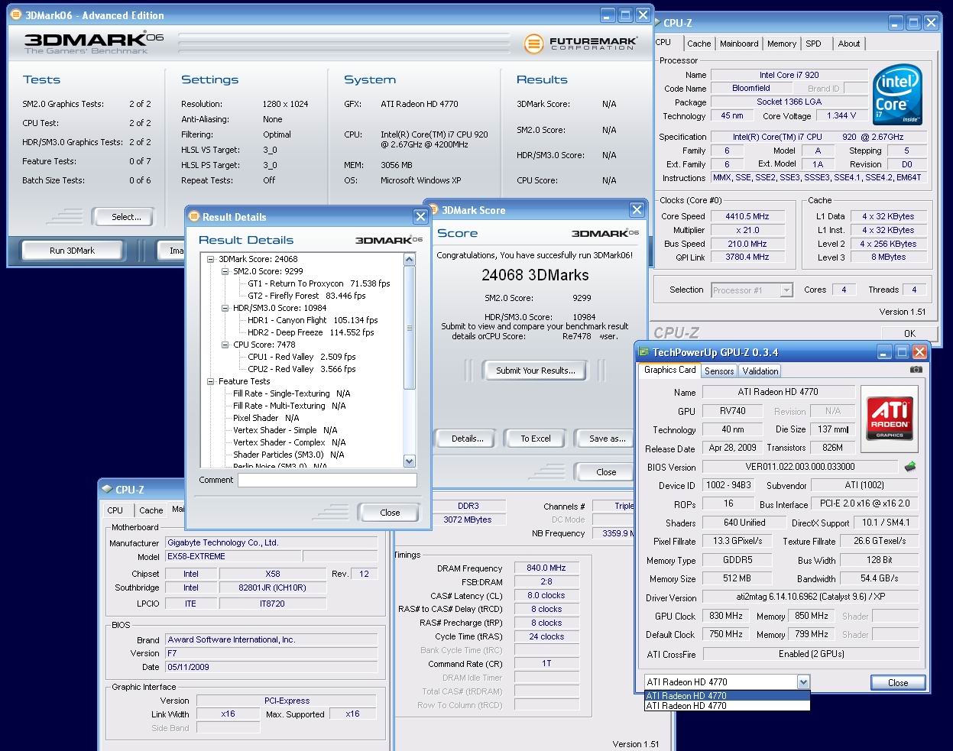Image resolution: width=953 pixels, height=751 pixels.
Task: Select CPU1 - Red Valley result row
Action: click(x=301, y=357)
